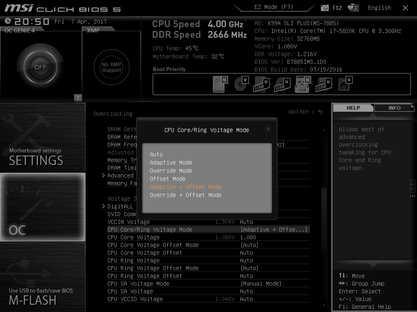Expand the DigitALL submenu arrow
The height and width of the screenshot is (312, 417).
point(103,206)
